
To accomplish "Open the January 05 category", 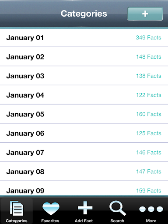I will coord(84,114).
